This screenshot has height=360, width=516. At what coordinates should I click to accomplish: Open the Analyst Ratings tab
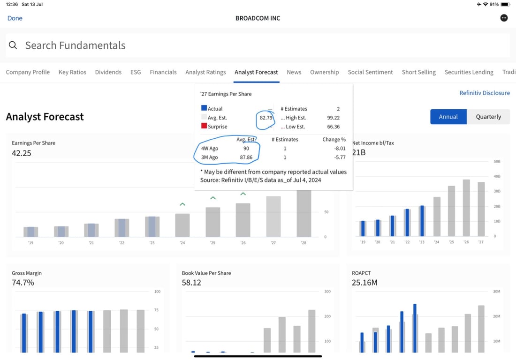point(205,72)
